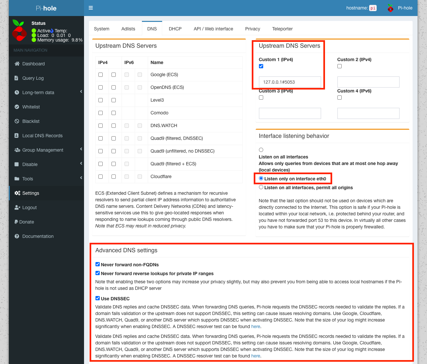Open the Teleporter tab

[x=282, y=29]
